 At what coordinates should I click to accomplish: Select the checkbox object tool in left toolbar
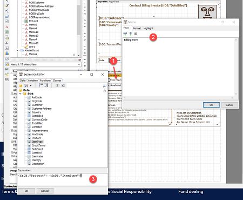click(6, 22)
